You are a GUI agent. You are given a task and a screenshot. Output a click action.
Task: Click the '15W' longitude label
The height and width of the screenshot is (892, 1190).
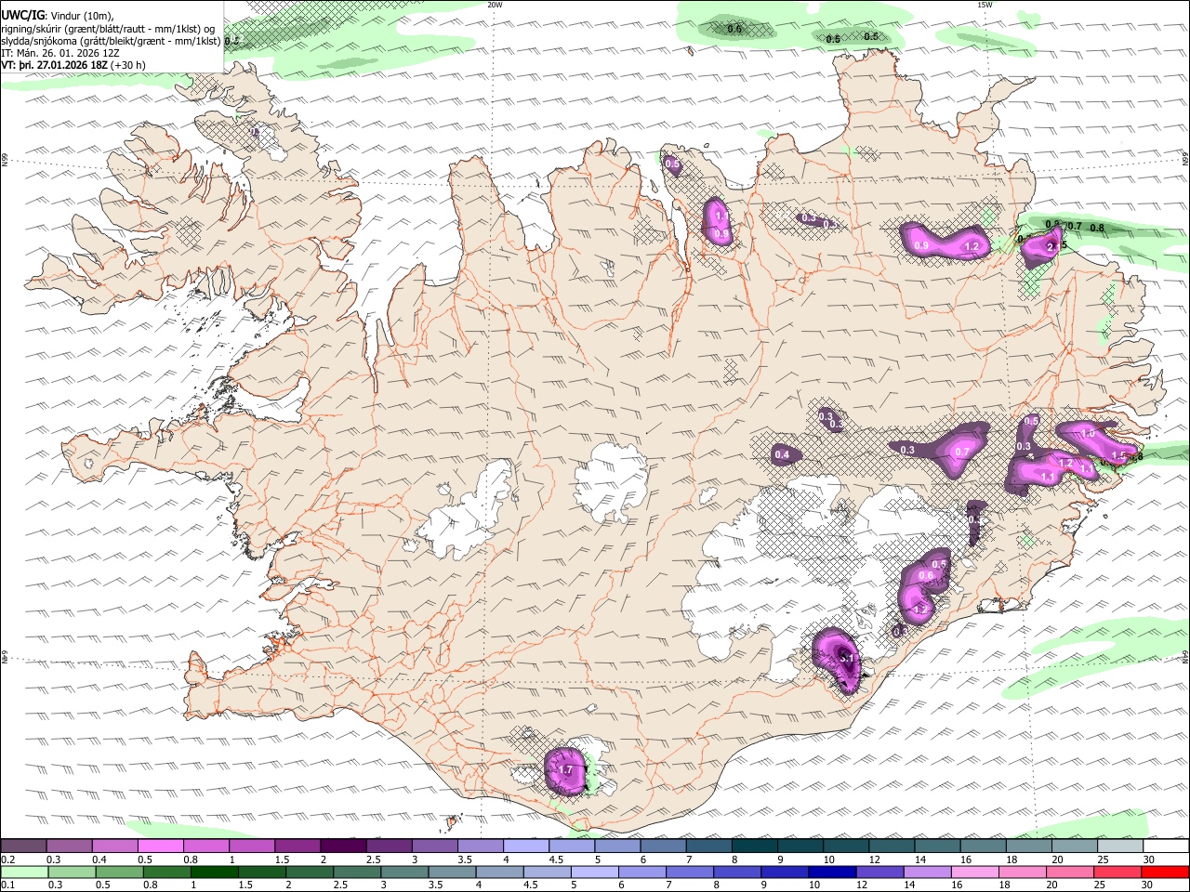(985, 5)
